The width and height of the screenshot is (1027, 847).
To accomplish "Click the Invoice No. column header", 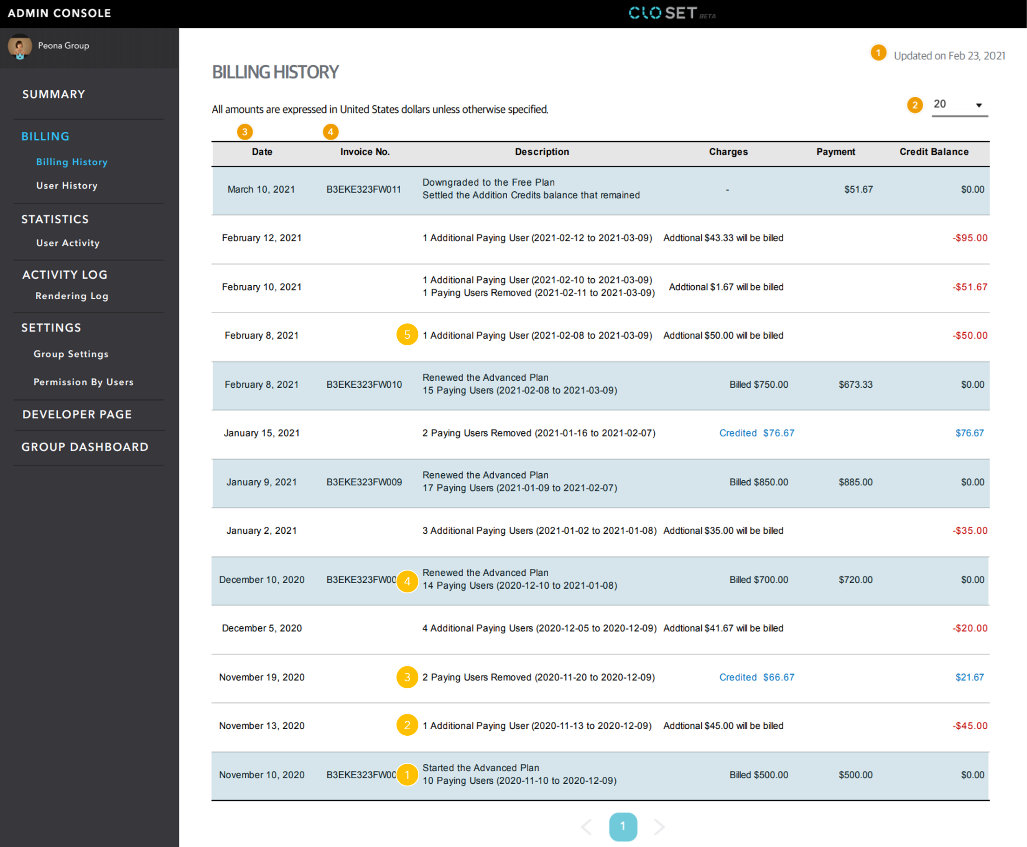I will pyautogui.click(x=365, y=152).
